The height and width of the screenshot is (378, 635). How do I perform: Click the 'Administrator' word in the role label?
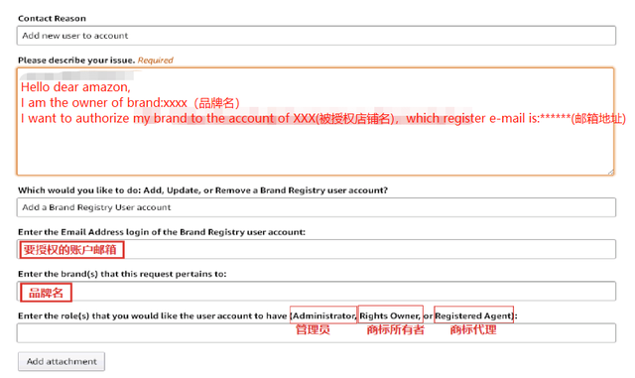[324, 315]
